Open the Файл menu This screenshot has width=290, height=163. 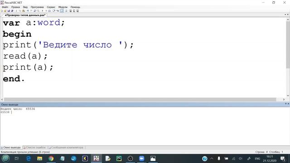click(x=5, y=7)
